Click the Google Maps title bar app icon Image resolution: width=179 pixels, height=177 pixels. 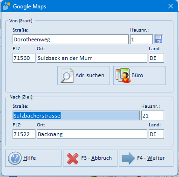7,7
